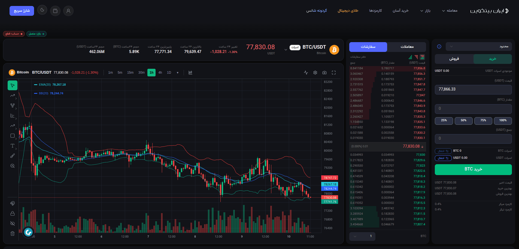This screenshot has height=249, width=519.
Task: Show both sides of order book view
Action: [422, 57]
